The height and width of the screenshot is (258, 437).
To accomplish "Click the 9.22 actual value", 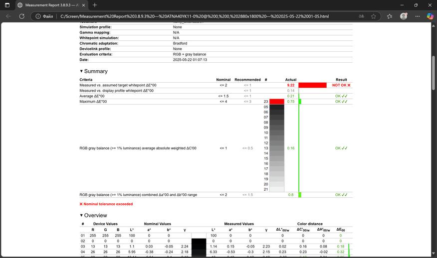I will [291, 85].
